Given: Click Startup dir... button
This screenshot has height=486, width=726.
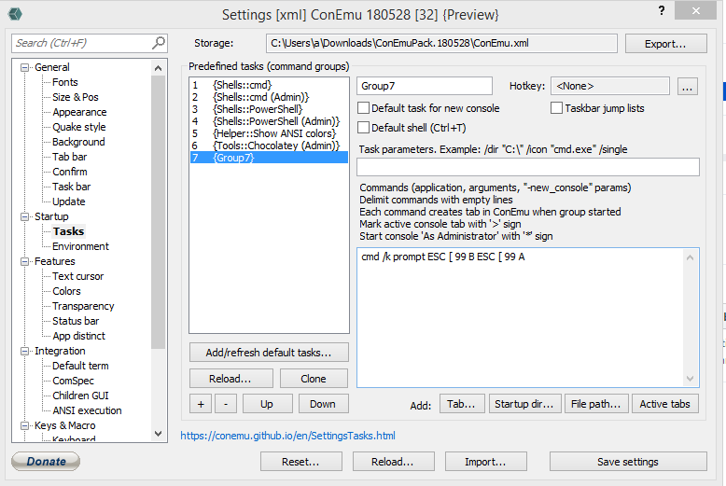Looking at the screenshot, I should coord(524,404).
